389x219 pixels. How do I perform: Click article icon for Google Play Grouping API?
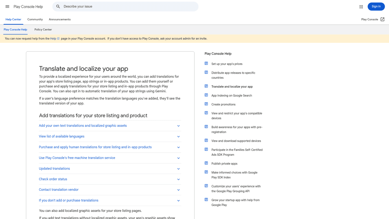coord(206,186)
